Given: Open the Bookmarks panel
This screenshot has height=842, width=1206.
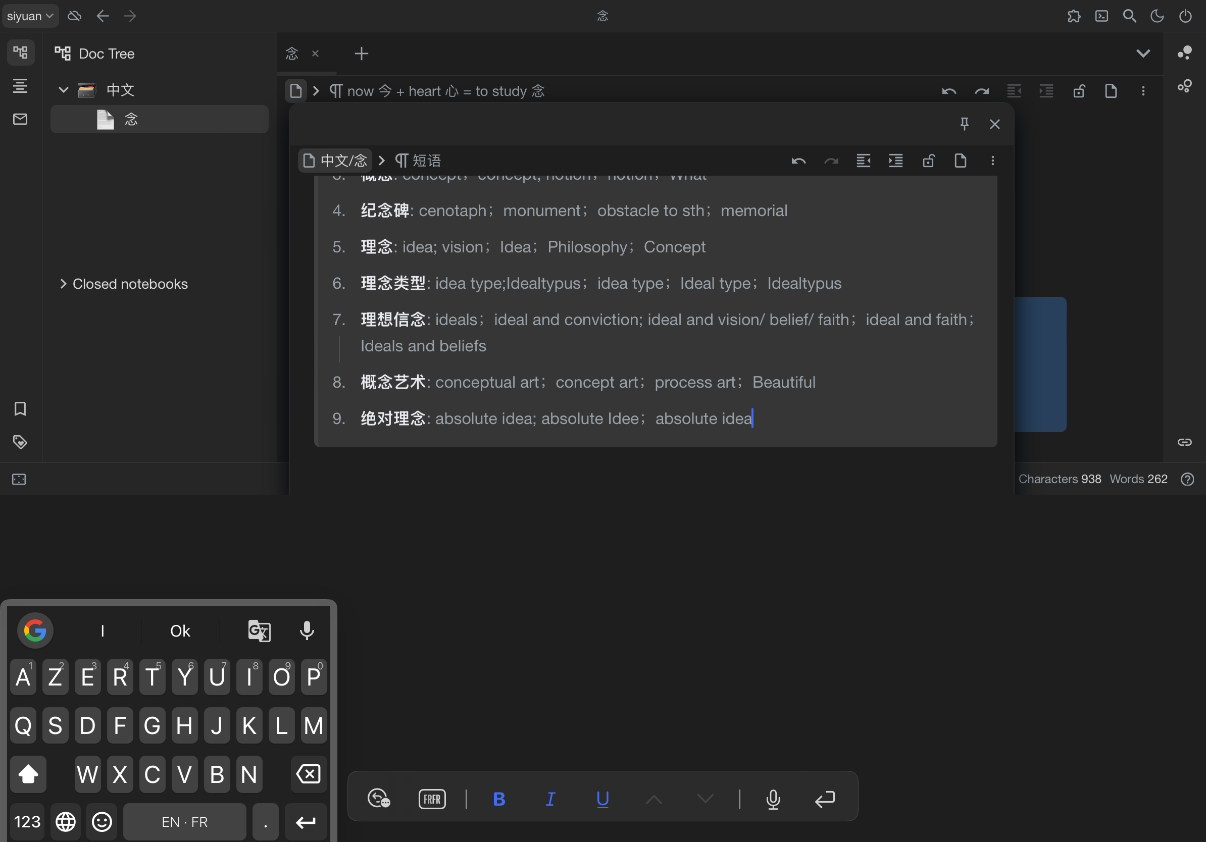Looking at the screenshot, I should click(20, 409).
